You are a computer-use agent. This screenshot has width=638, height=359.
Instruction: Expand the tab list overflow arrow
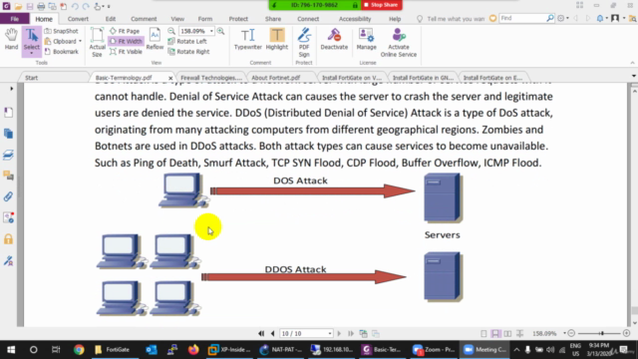pyautogui.click(x=634, y=76)
